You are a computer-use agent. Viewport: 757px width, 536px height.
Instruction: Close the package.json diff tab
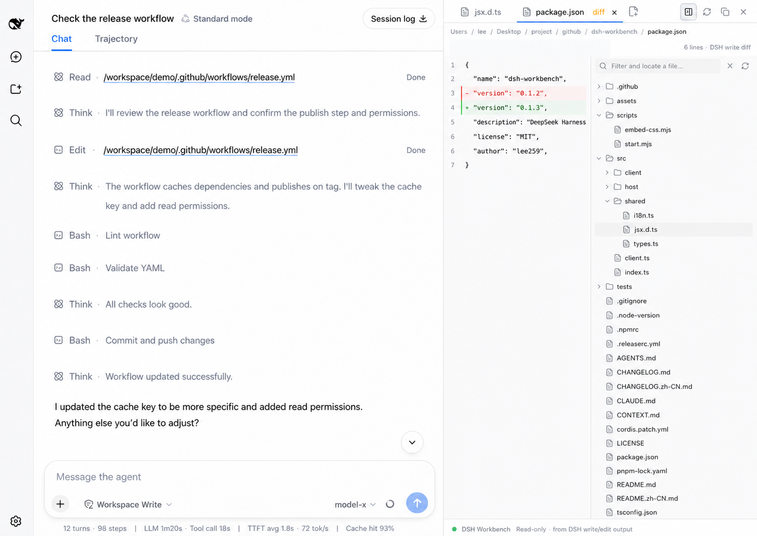[x=614, y=12]
